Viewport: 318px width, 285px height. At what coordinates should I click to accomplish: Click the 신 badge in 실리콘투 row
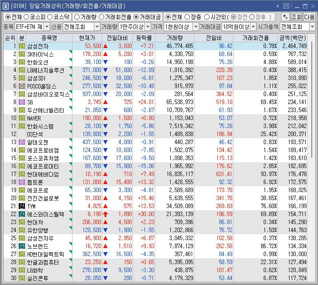click(22, 278)
